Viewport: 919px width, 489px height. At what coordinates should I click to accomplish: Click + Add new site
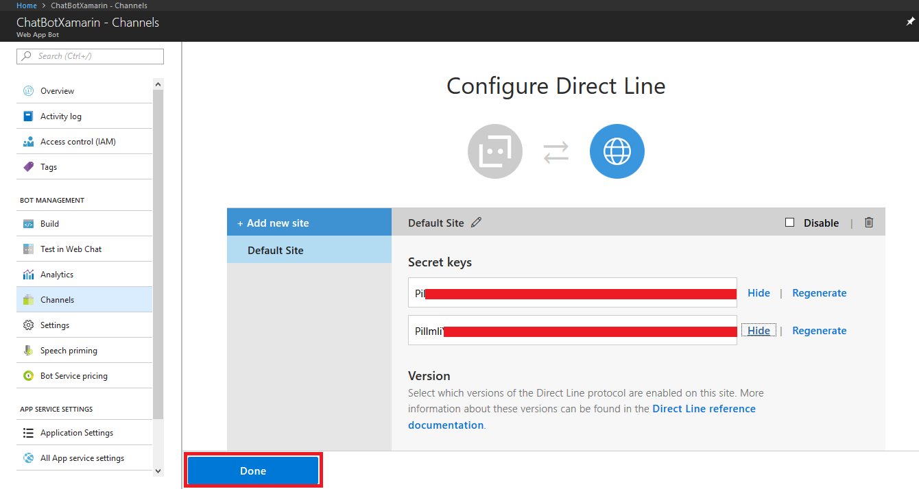tap(309, 223)
